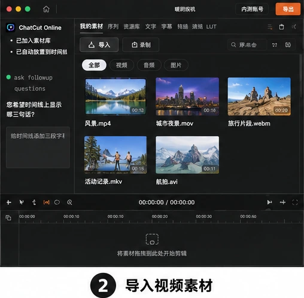Click the 旅行片段.webm file name

pos(249,124)
